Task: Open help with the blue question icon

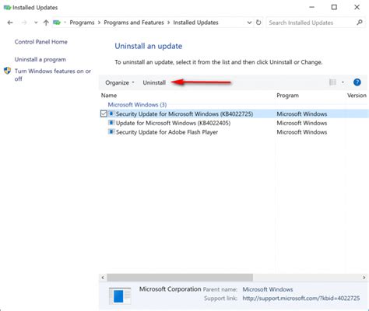Action: (x=357, y=82)
